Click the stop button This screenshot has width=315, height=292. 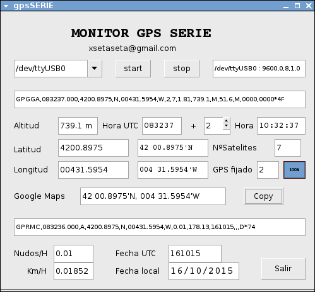click(182, 69)
